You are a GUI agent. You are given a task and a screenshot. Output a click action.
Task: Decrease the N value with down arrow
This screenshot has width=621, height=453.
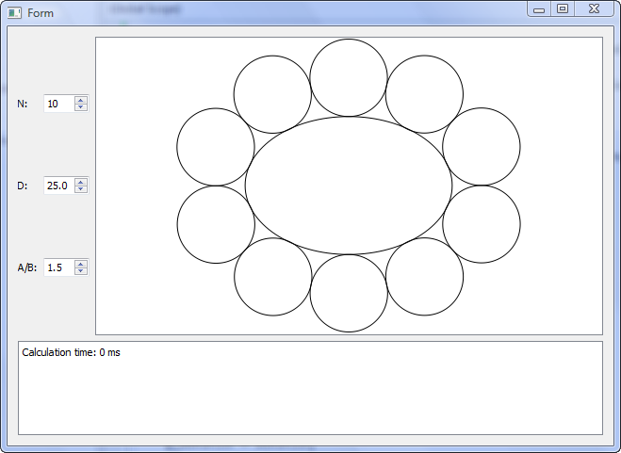(81, 107)
